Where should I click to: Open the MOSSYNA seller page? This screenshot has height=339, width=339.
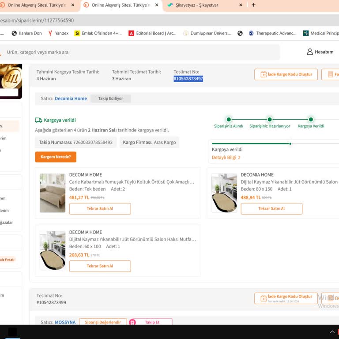(65, 322)
